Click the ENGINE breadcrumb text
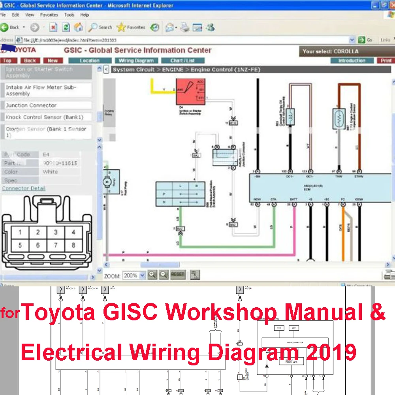 point(173,70)
